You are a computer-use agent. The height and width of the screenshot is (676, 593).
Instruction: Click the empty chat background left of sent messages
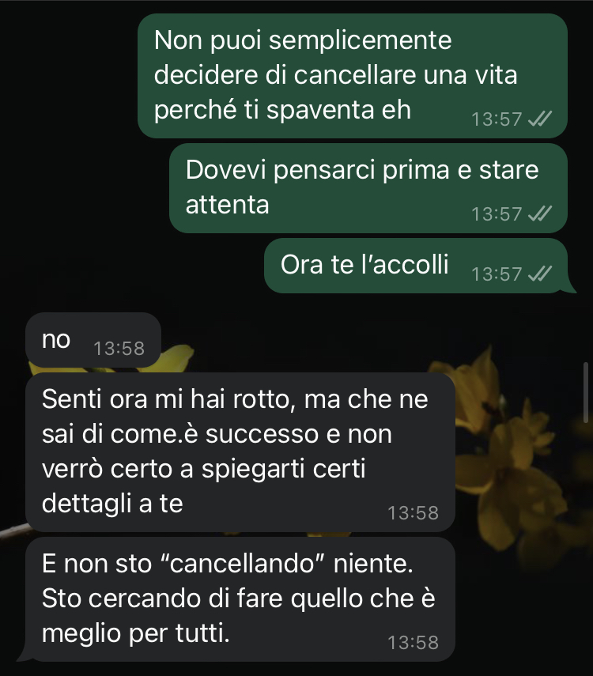[69, 151]
